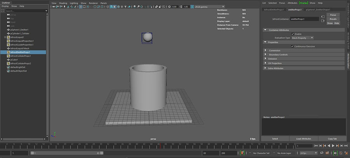Open the Lighting menu in viewport
This screenshot has height=158, width=350.
(74, 3)
